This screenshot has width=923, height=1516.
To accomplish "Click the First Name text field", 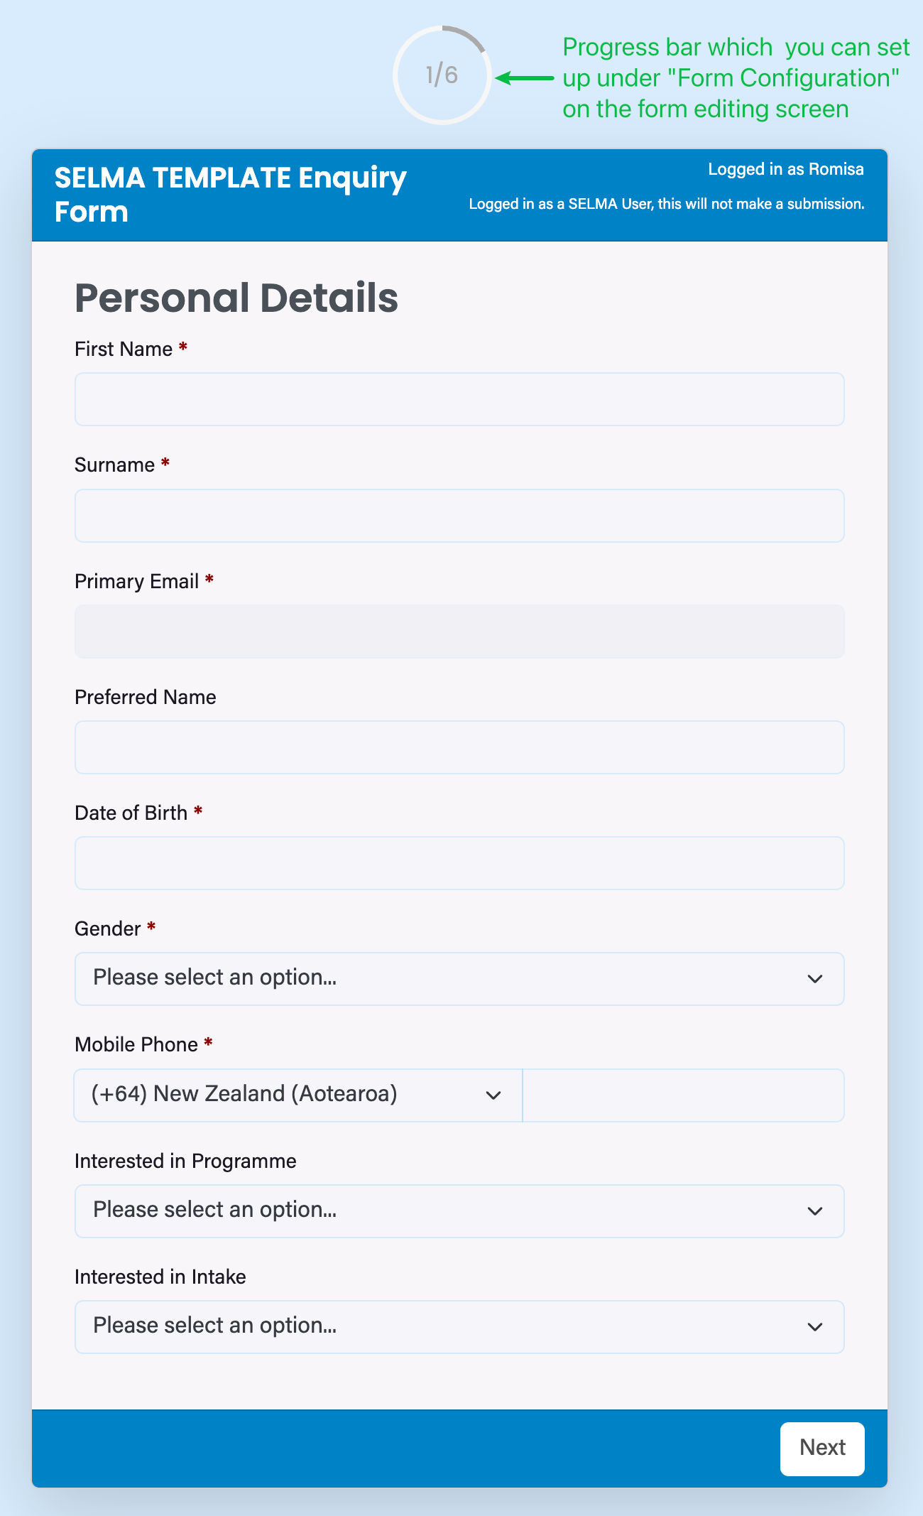I will [459, 399].
